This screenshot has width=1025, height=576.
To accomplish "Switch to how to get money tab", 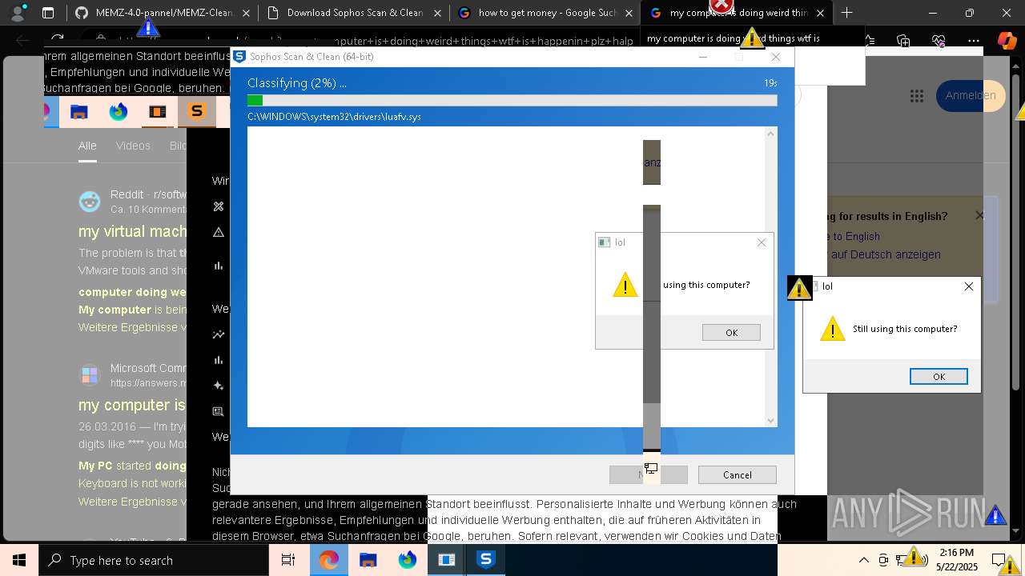I will pyautogui.click(x=546, y=13).
